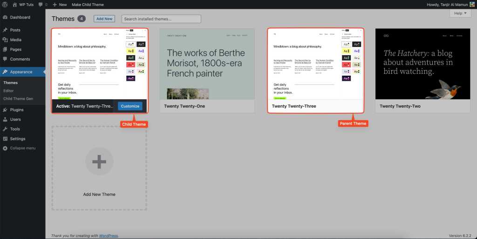The width and height of the screenshot is (477, 239).
Task: Click the Customize button on active theme
Action: pos(130,106)
